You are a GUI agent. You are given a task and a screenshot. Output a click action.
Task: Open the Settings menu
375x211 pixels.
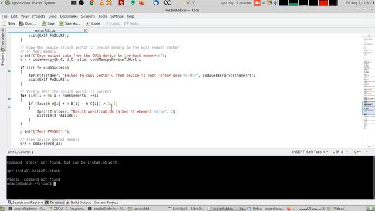(117, 16)
